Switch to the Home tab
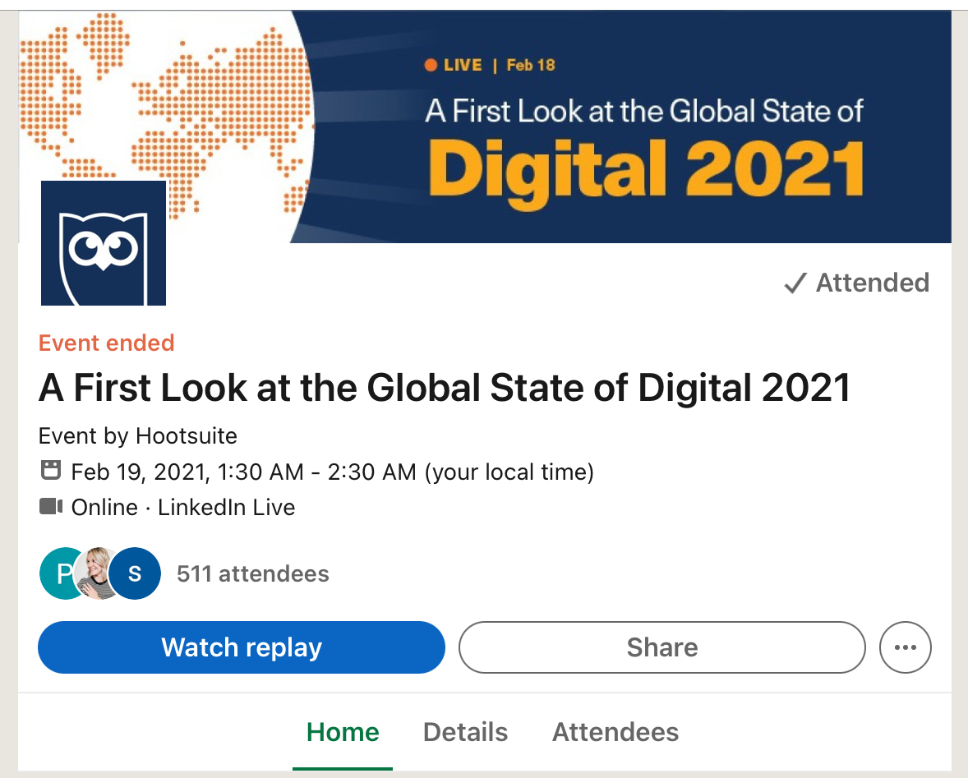 343,732
